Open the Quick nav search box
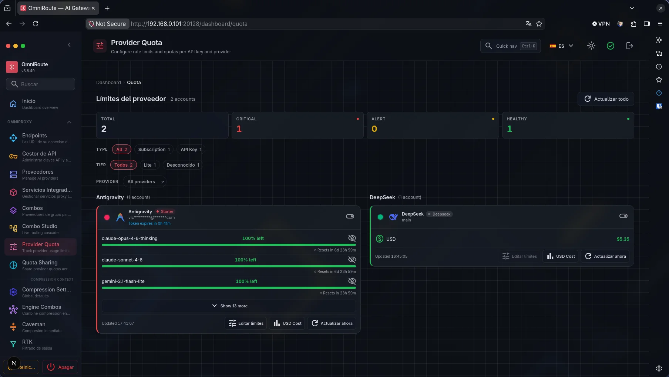The height and width of the screenshot is (377, 669). click(x=511, y=46)
